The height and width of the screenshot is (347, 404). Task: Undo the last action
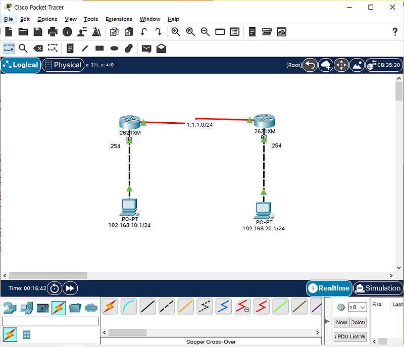[x=144, y=32]
